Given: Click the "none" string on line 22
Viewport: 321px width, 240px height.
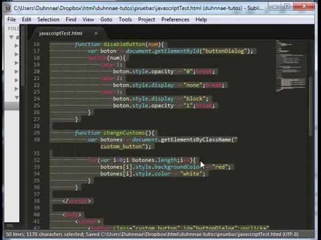Looking at the screenshot, I should (x=193, y=85).
